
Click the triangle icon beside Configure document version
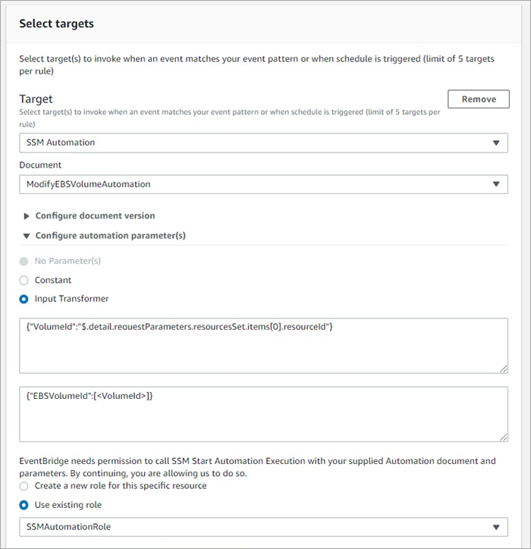click(27, 216)
